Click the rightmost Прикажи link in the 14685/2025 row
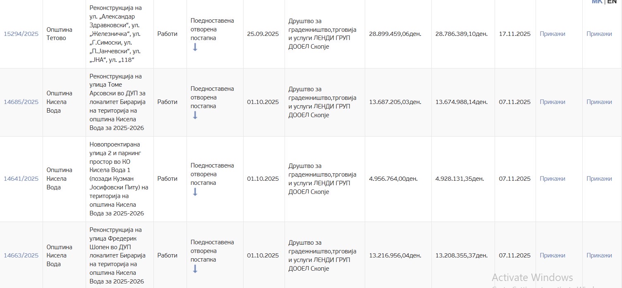Image resolution: width=622 pixels, height=288 pixels. coord(599,102)
